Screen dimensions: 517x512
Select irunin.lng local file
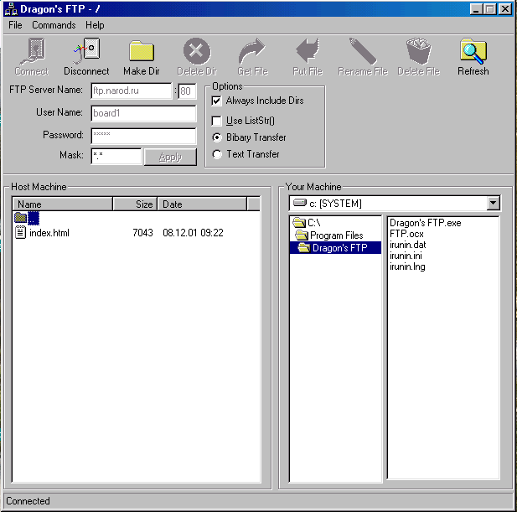point(407,266)
